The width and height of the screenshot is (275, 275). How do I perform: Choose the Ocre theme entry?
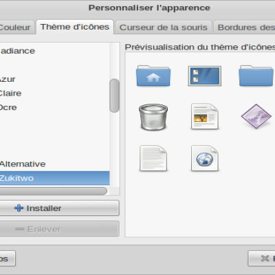[x=54, y=107]
